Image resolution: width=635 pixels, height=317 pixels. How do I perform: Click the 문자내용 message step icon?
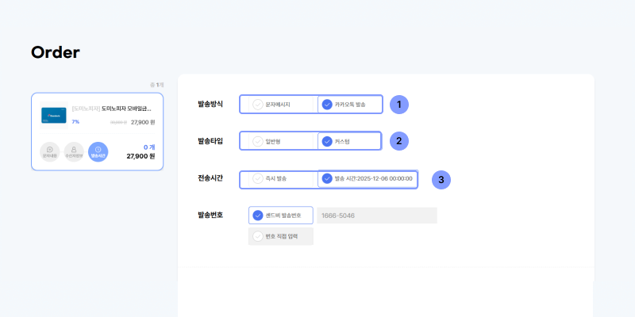pos(50,151)
